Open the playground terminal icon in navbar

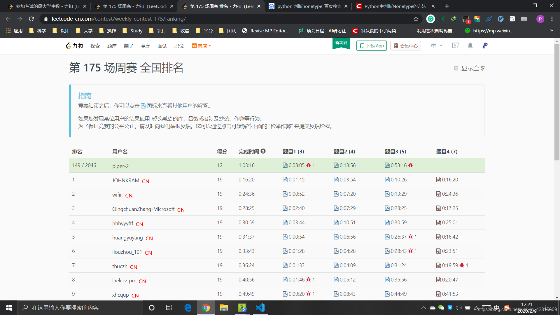click(x=456, y=45)
